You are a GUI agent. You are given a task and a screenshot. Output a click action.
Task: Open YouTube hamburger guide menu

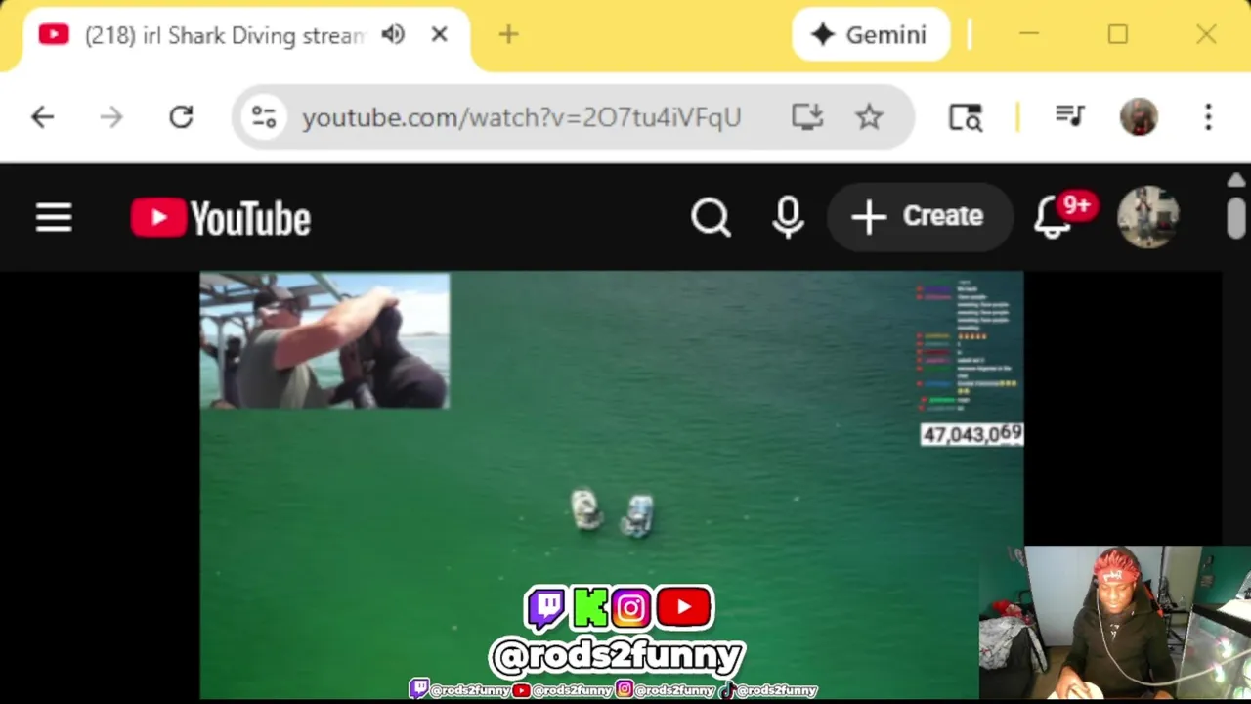coord(54,217)
